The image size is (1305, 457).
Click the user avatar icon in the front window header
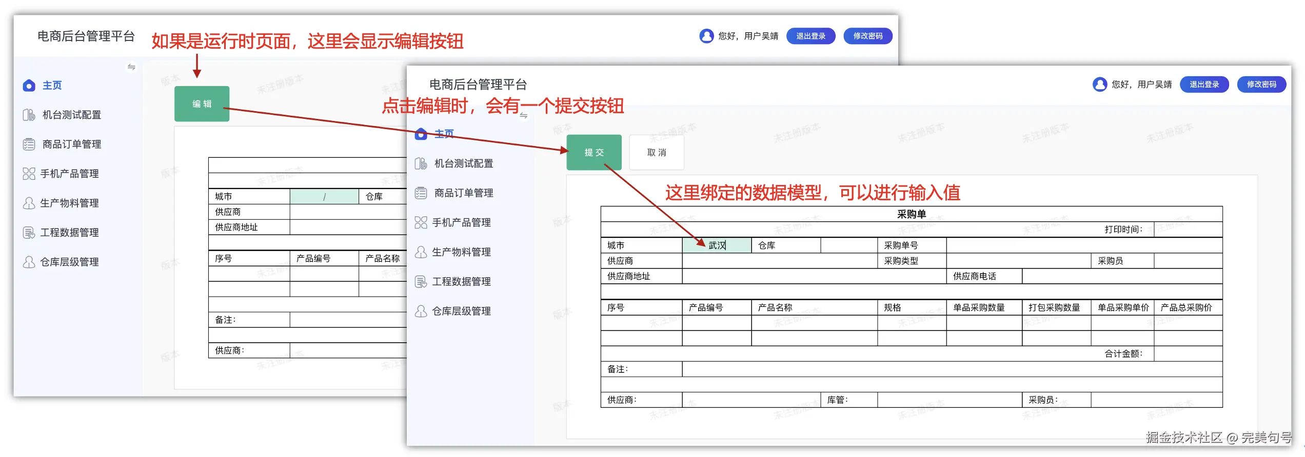coord(1100,84)
